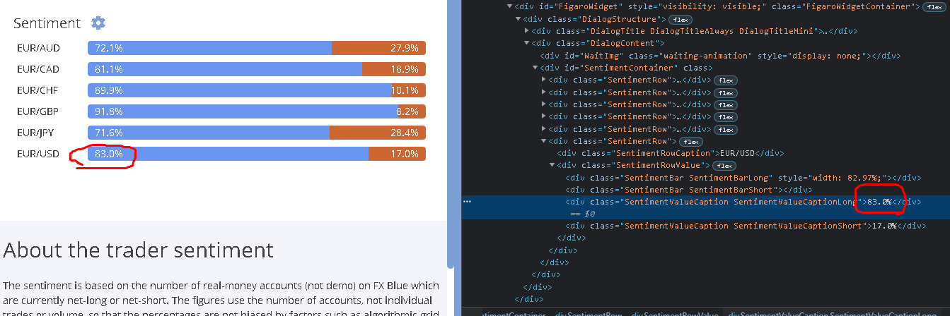Collapse the FigaroWidget div node arrow
This screenshot has width=950, height=316.
(x=511, y=6)
